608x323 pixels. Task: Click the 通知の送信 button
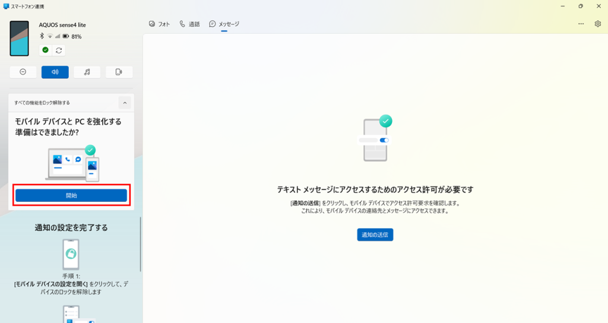[x=375, y=235]
